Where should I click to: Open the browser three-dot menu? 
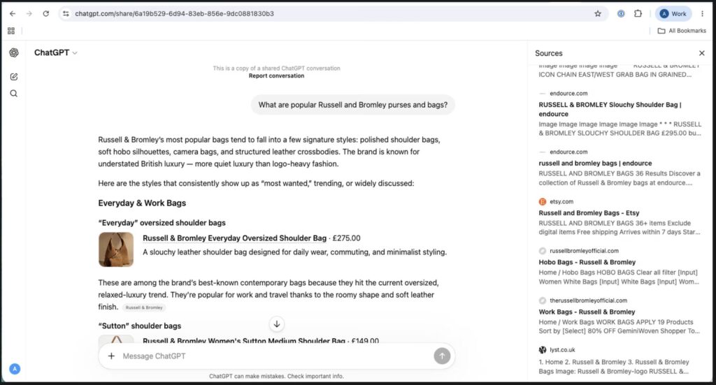click(x=702, y=14)
